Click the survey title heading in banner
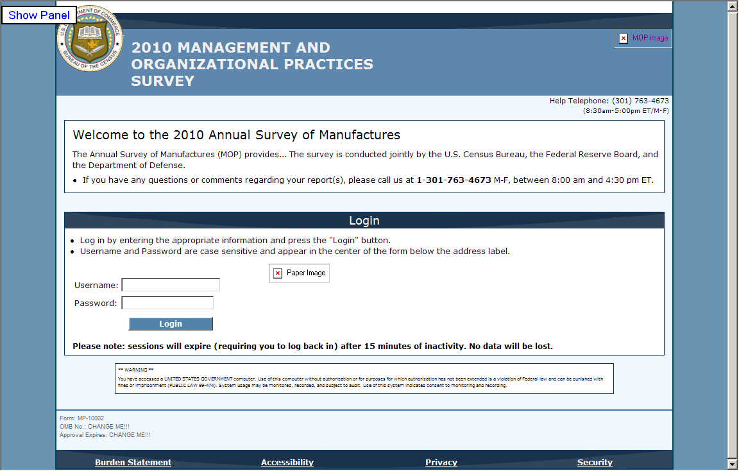The image size is (739, 471). click(x=251, y=64)
